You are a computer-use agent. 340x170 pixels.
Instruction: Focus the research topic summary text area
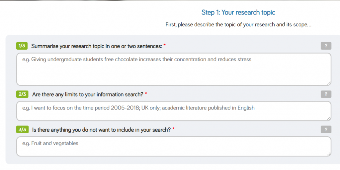pyautogui.click(x=173, y=69)
